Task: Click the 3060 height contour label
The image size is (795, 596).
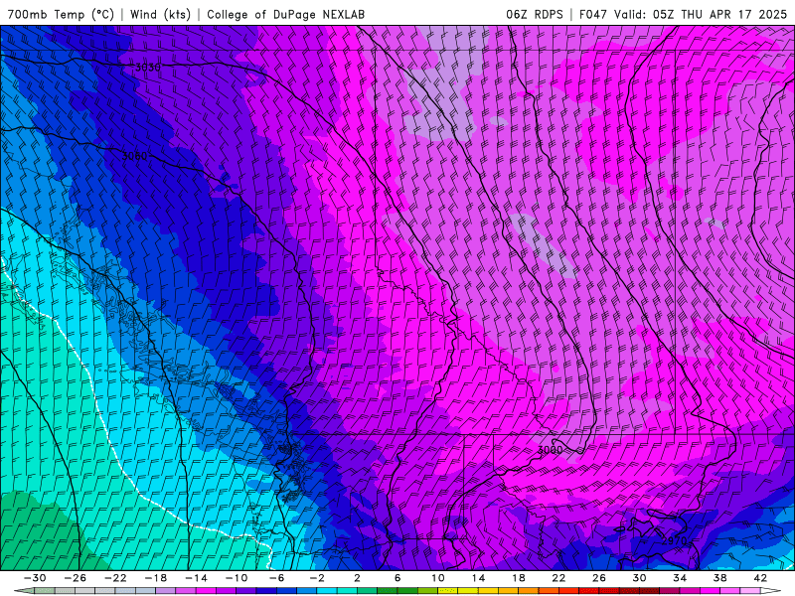Action: [x=134, y=156]
